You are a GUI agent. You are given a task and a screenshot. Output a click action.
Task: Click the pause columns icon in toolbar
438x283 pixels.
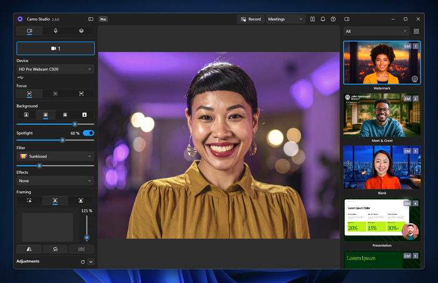click(313, 19)
